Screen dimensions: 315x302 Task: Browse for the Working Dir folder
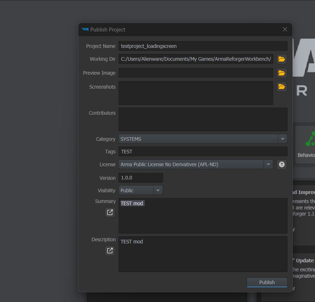[x=281, y=59]
